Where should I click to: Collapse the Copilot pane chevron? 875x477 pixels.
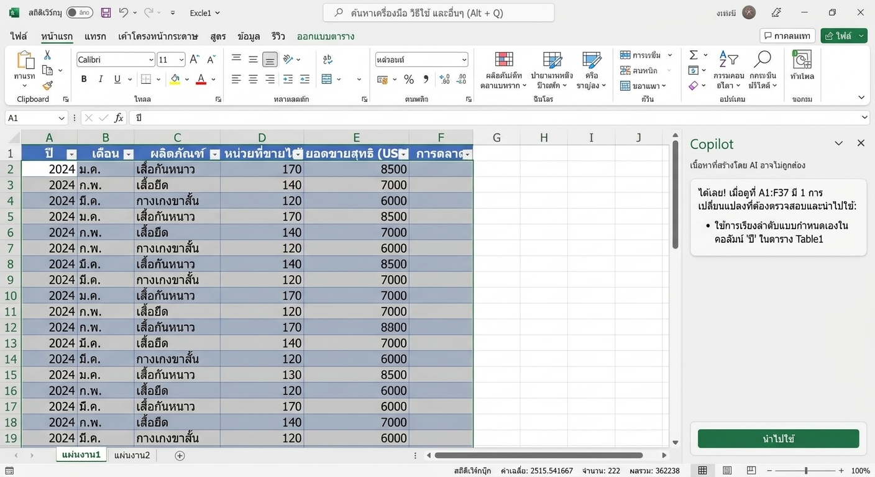pyautogui.click(x=838, y=143)
